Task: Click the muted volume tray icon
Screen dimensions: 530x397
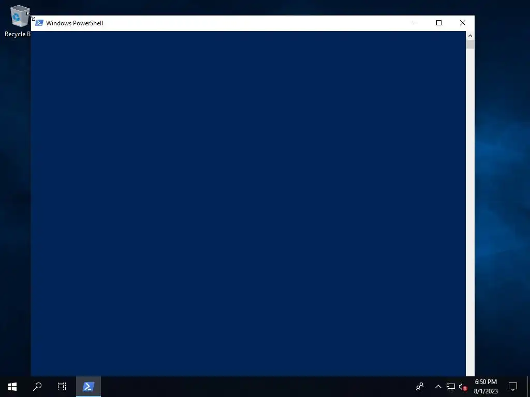Action: pyautogui.click(x=463, y=387)
